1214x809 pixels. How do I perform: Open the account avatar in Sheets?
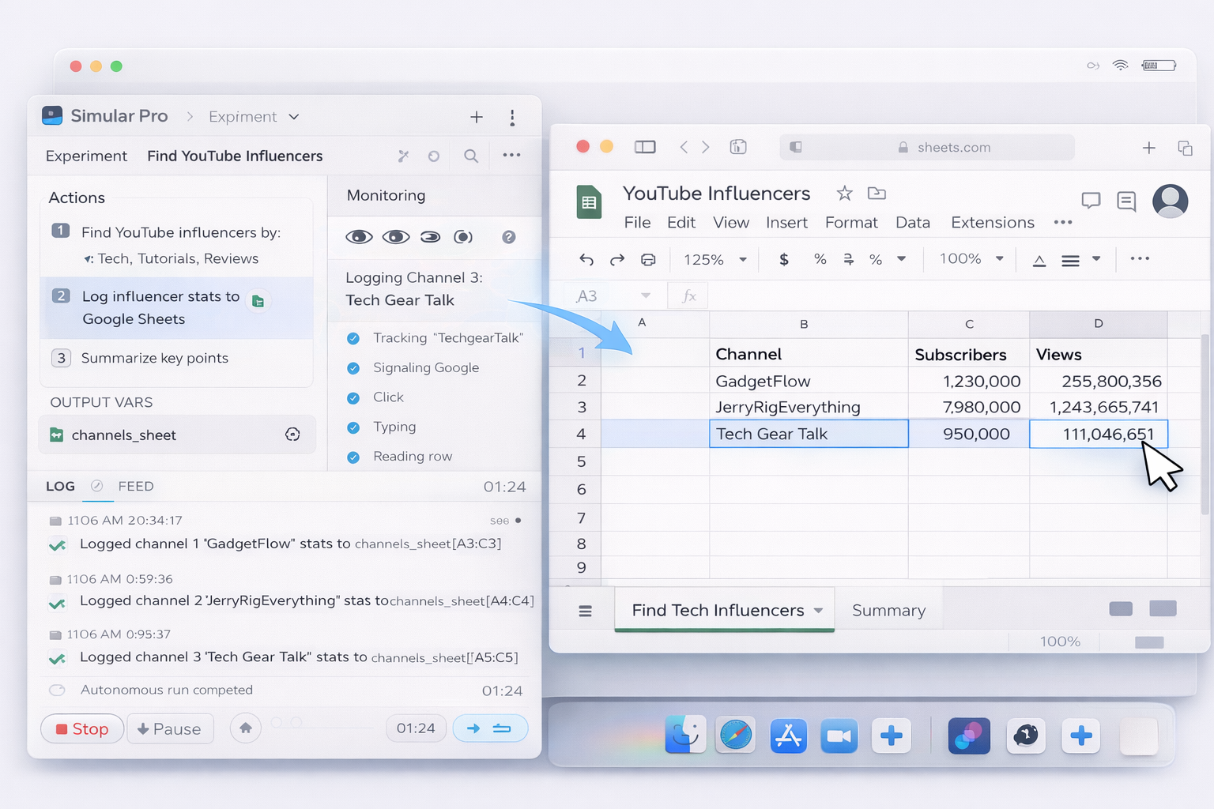(x=1171, y=201)
